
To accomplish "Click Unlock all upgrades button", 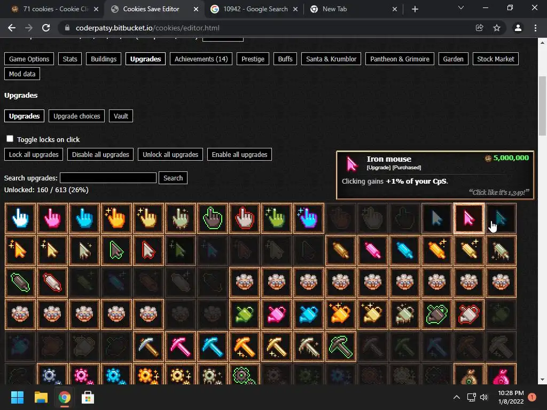I will point(170,154).
